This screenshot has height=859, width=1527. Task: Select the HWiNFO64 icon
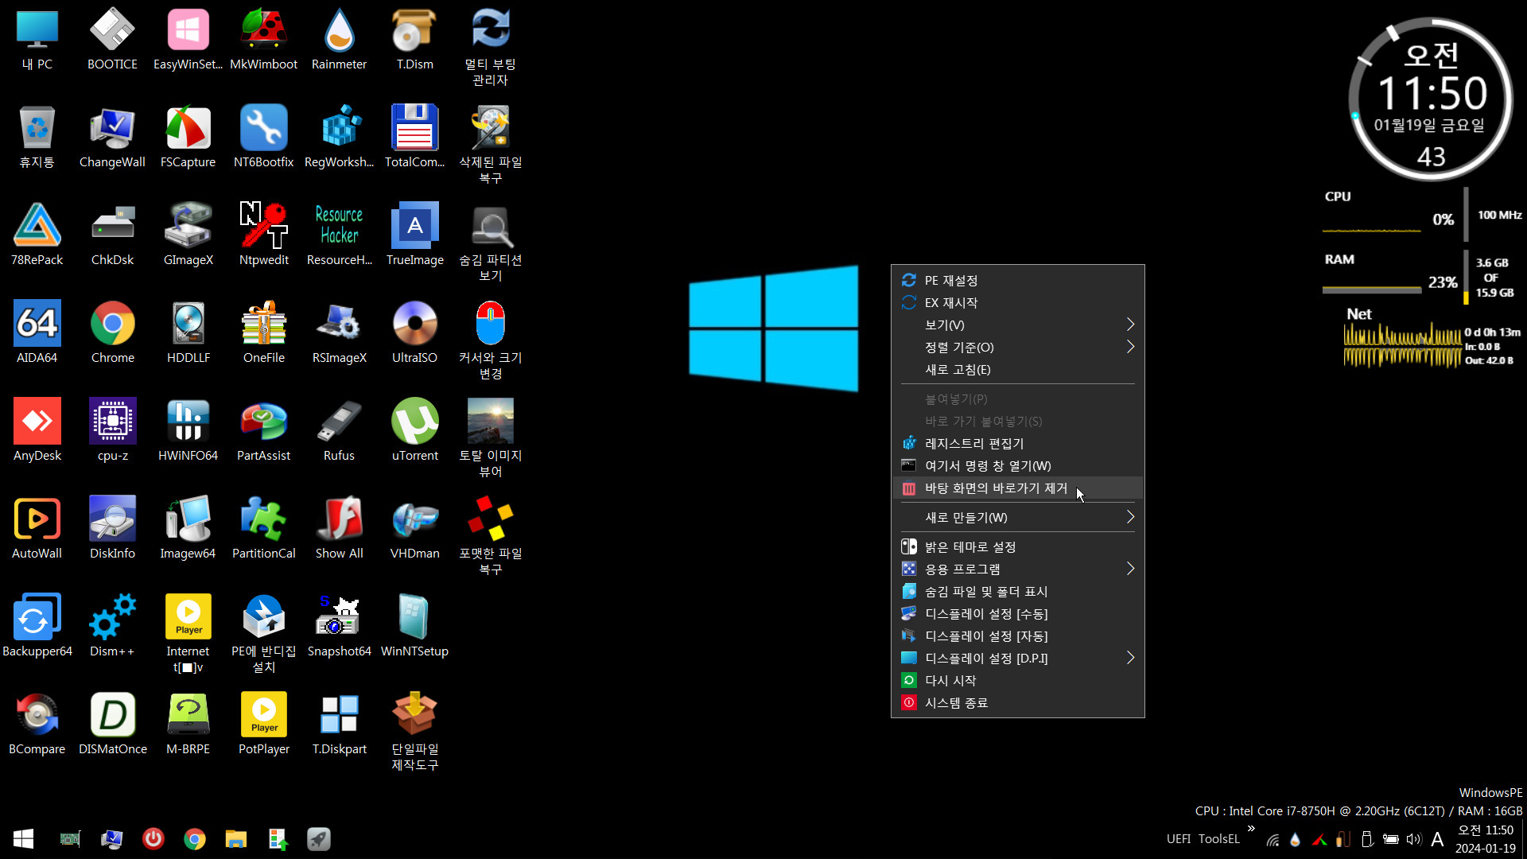coord(188,429)
